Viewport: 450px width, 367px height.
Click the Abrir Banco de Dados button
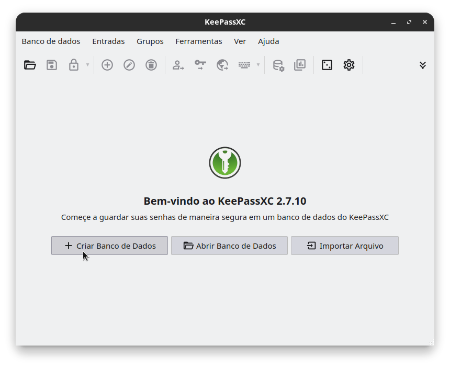229,246
